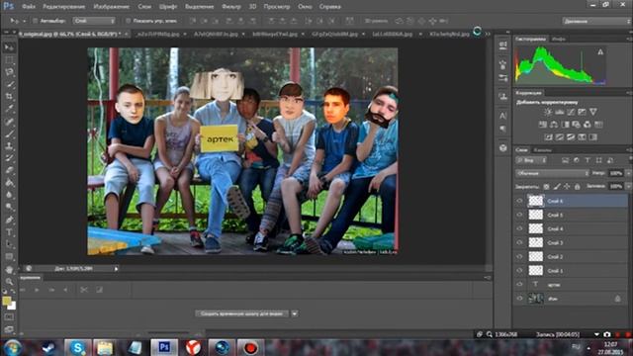This screenshot has width=633, height=356.
Task: Open the Фильтр menu
Action: click(230, 7)
